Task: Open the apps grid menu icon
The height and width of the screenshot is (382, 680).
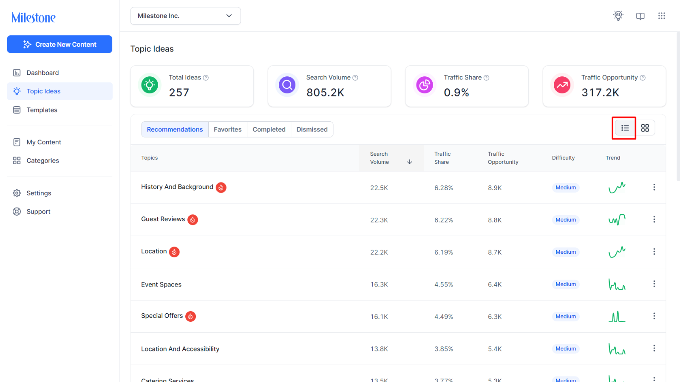Action: 661,16
